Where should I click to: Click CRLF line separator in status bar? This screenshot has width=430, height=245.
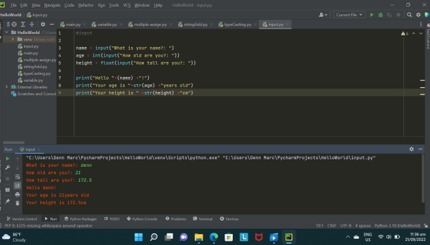[332, 225]
